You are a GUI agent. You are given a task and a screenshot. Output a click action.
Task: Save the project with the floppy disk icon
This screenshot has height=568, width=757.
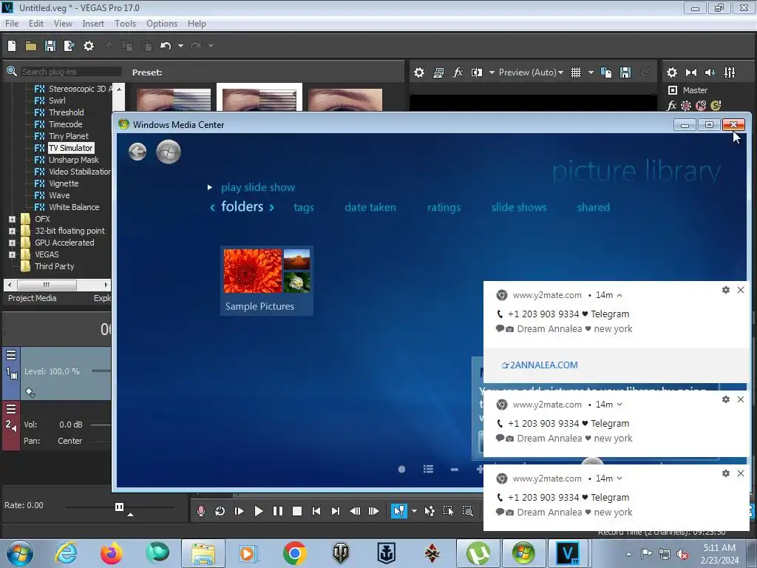50,46
